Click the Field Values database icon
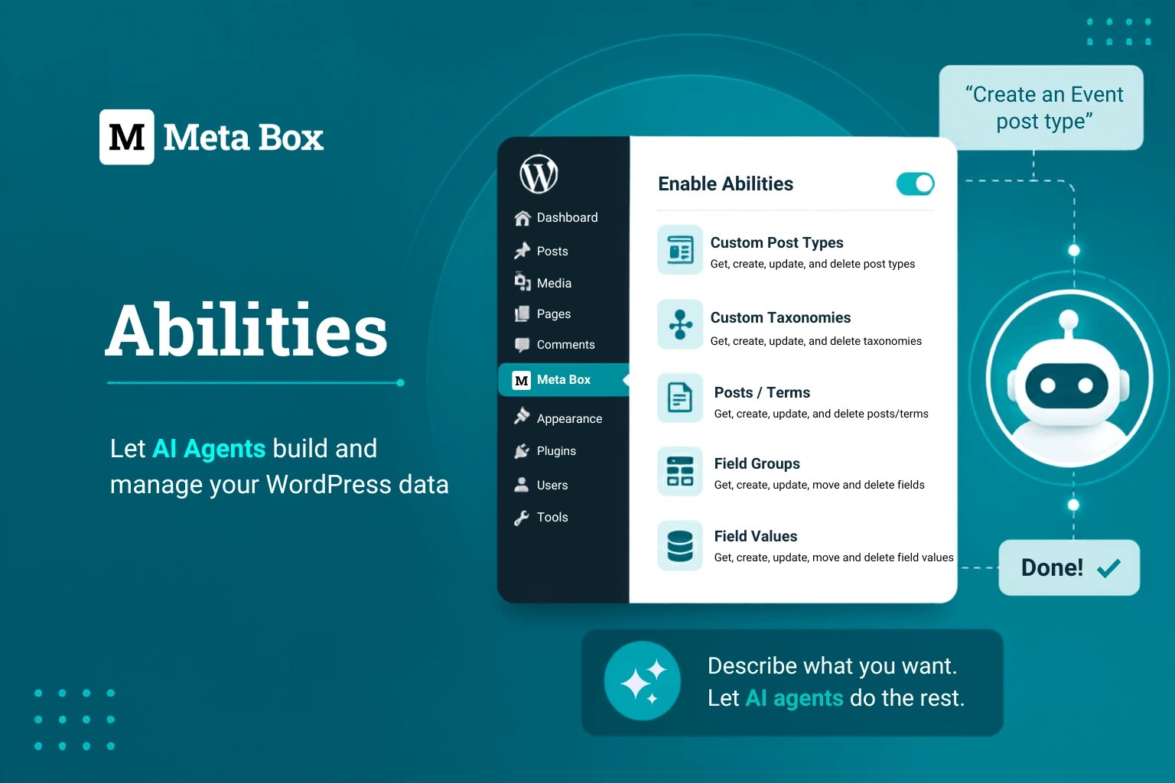 (x=680, y=546)
